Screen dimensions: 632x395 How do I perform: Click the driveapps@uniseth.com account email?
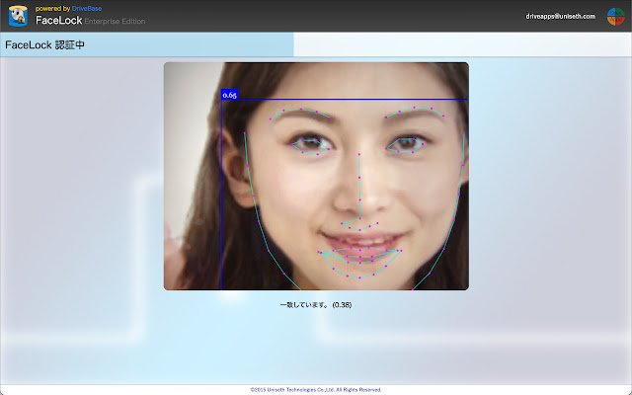(x=560, y=17)
